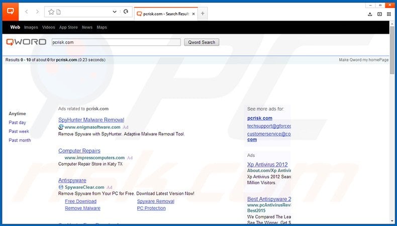This screenshot has width=397, height=226.
Task: Click Make Qword my homePage link
Action: coord(363,60)
